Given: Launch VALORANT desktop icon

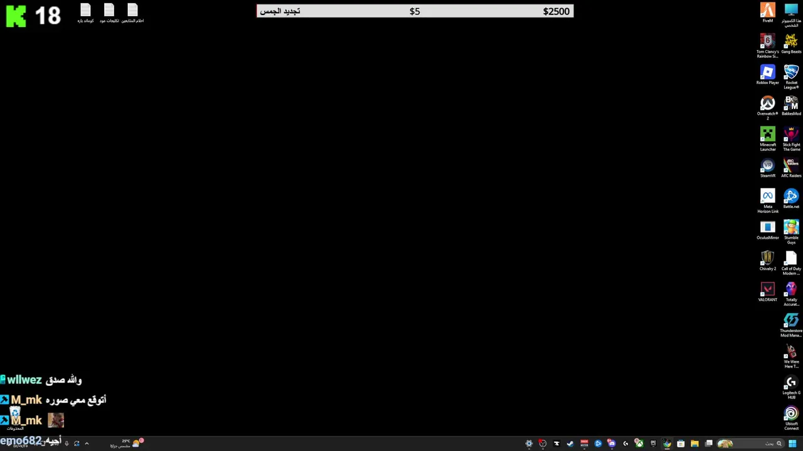Looking at the screenshot, I should click(767, 292).
